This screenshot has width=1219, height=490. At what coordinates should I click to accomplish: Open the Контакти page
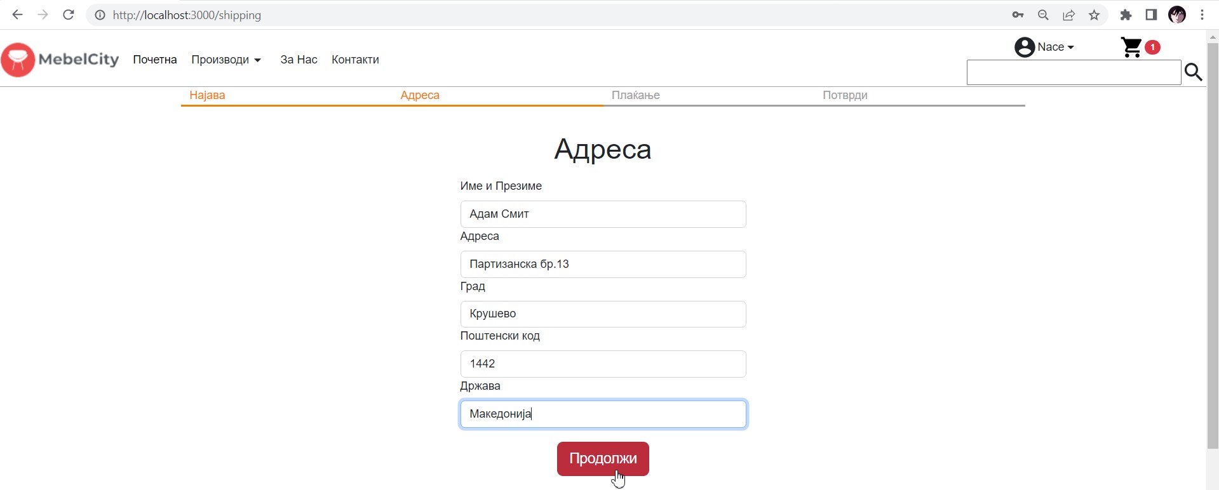coord(355,60)
